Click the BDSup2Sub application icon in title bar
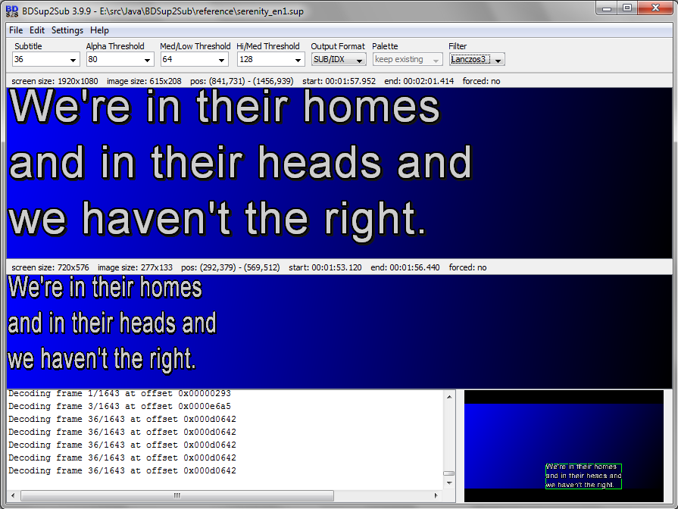The height and width of the screenshot is (509, 678). 12,11
